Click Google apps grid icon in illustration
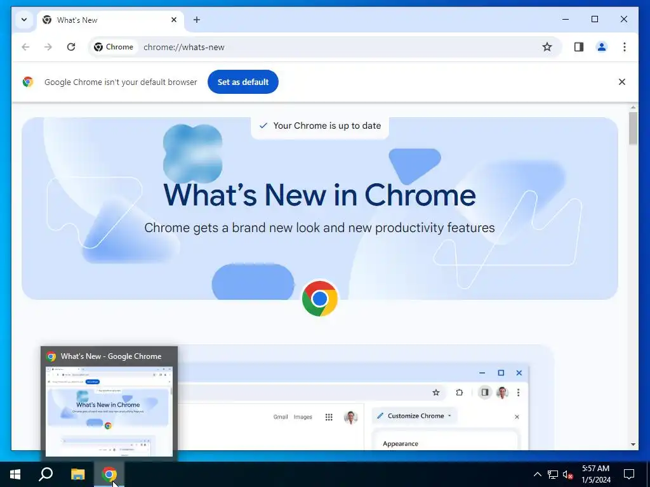This screenshot has width=650, height=487. pyautogui.click(x=329, y=417)
